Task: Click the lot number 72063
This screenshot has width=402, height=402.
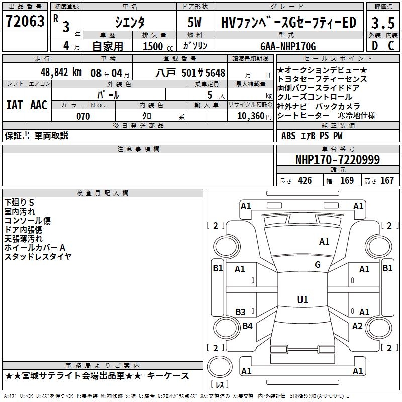Action: tap(25, 21)
